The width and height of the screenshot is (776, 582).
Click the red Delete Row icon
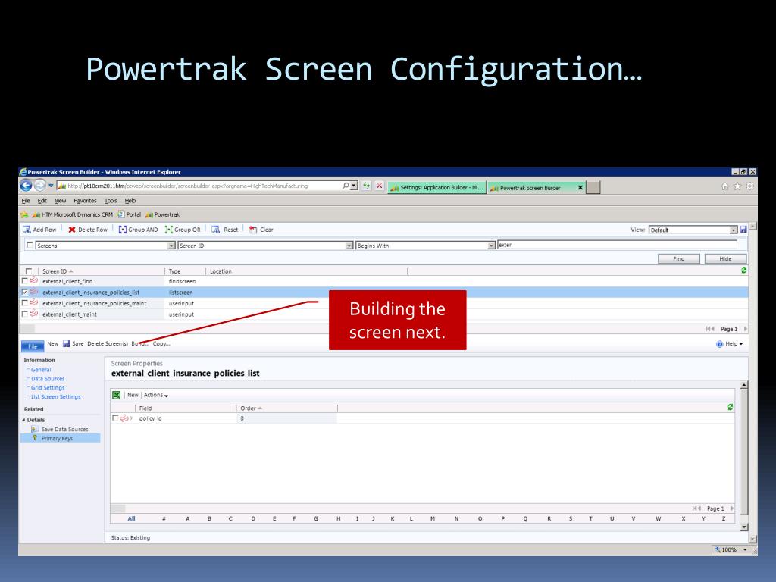pyautogui.click(x=72, y=230)
